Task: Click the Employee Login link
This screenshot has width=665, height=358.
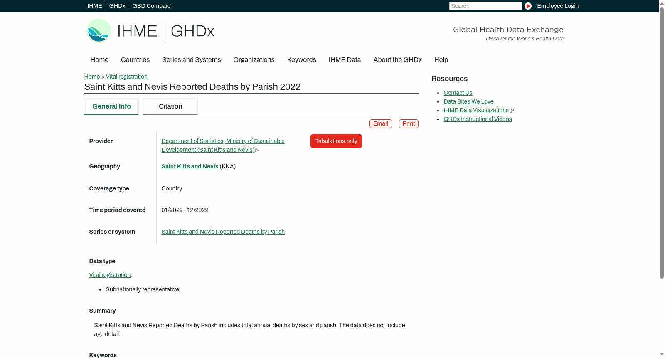Action: pos(558,6)
